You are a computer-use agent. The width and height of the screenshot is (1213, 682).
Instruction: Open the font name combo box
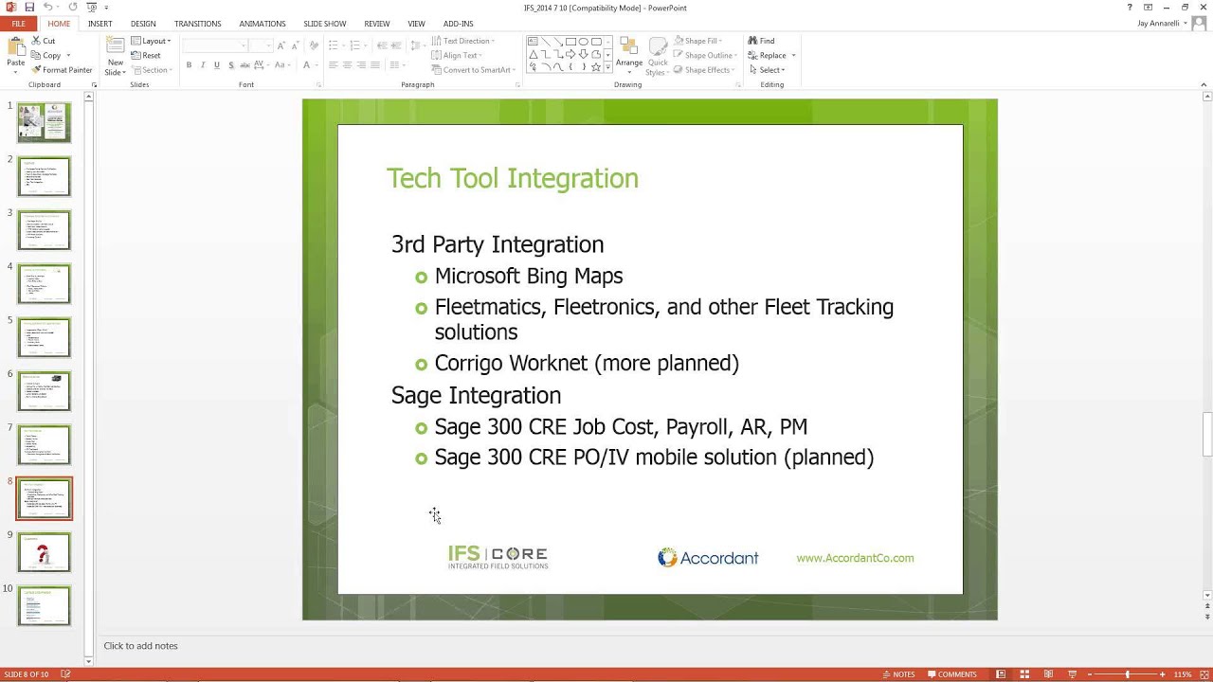click(x=214, y=45)
